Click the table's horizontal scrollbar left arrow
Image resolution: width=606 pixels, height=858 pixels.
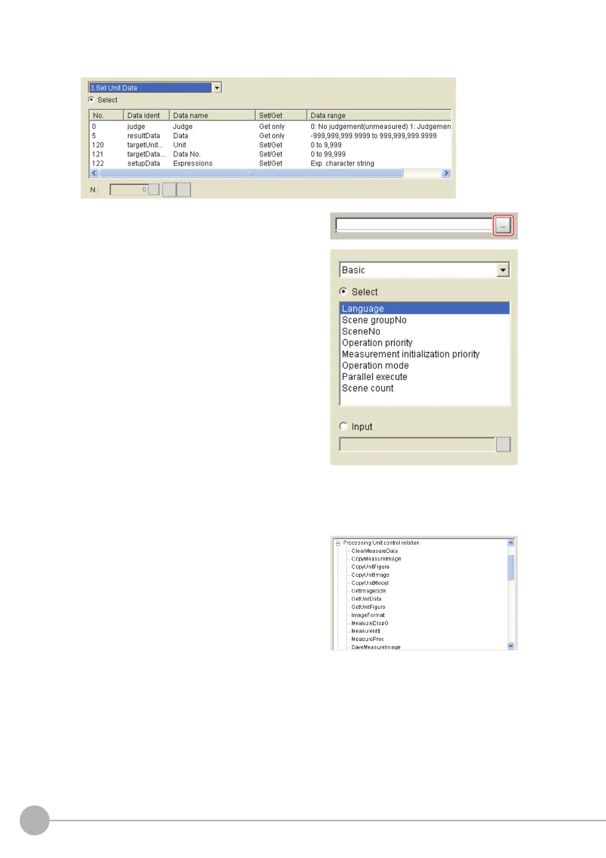94,173
